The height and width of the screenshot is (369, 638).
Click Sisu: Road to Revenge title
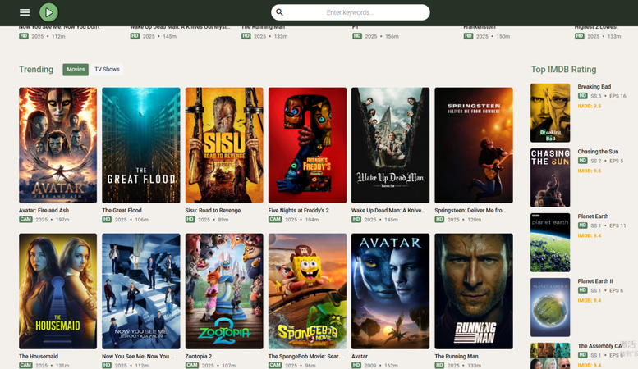[x=213, y=211]
